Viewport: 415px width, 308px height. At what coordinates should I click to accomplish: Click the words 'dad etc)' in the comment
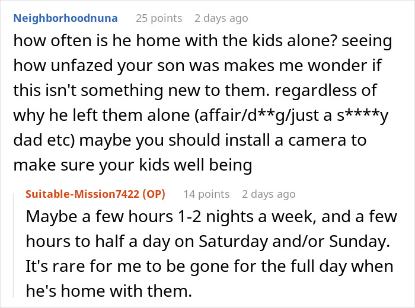pyautogui.click(x=44, y=140)
